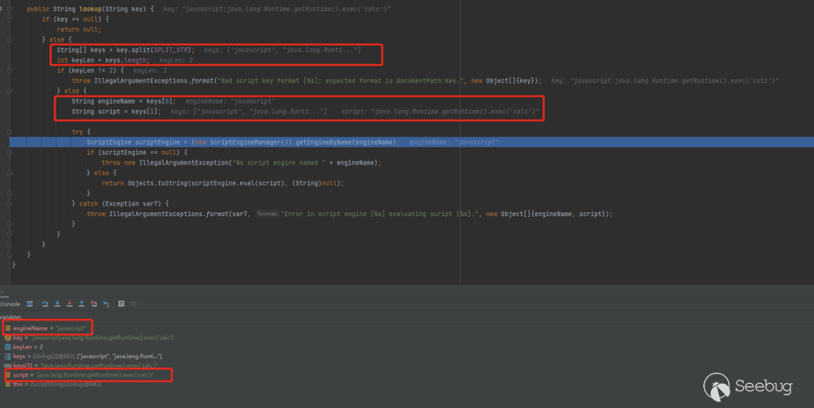Expand the keys String[2] array variable
Image resolution: width=814 pixels, height=408 pixels.
[83, 356]
